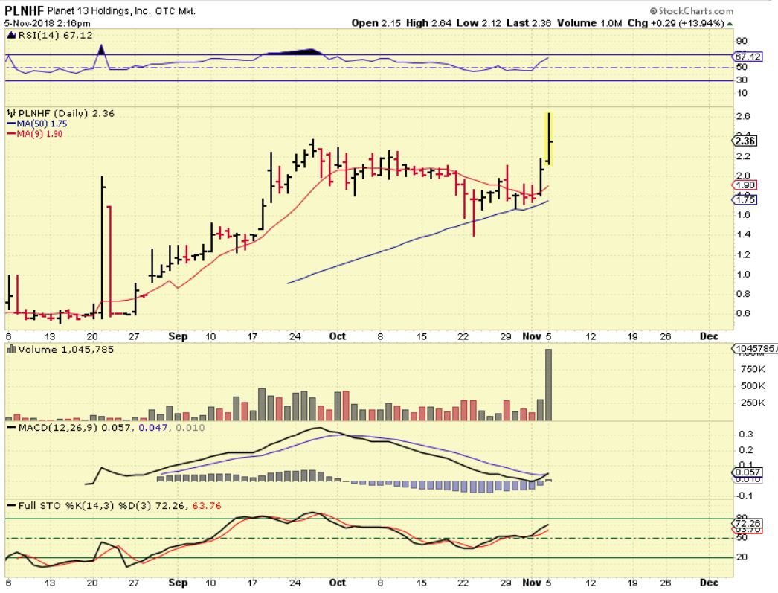Click the Volume 1,045,785 panel label
This screenshot has width=778, height=593.
66,350
